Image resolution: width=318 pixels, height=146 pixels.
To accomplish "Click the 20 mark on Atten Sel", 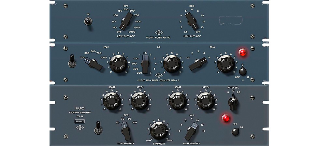I will [x=238, y=92].
